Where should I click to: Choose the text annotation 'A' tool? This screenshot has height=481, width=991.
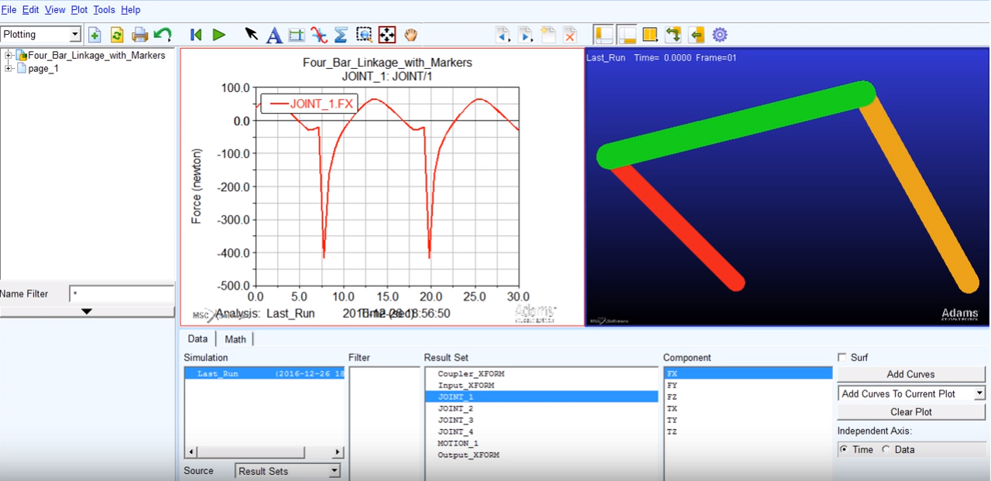pyautogui.click(x=274, y=35)
